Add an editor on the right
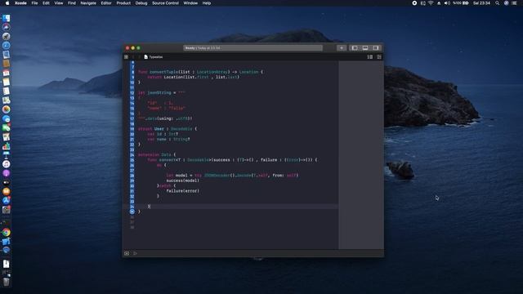 click(379, 57)
